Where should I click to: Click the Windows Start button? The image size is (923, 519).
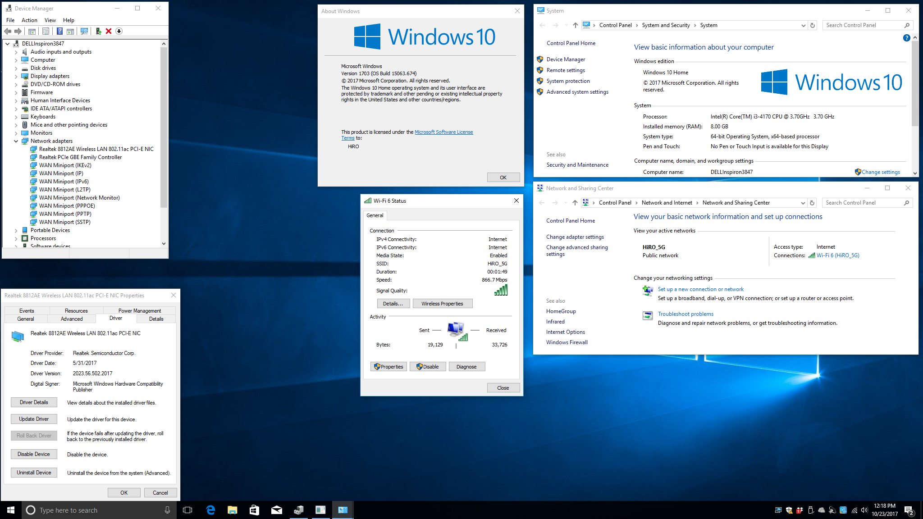pos(11,510)
